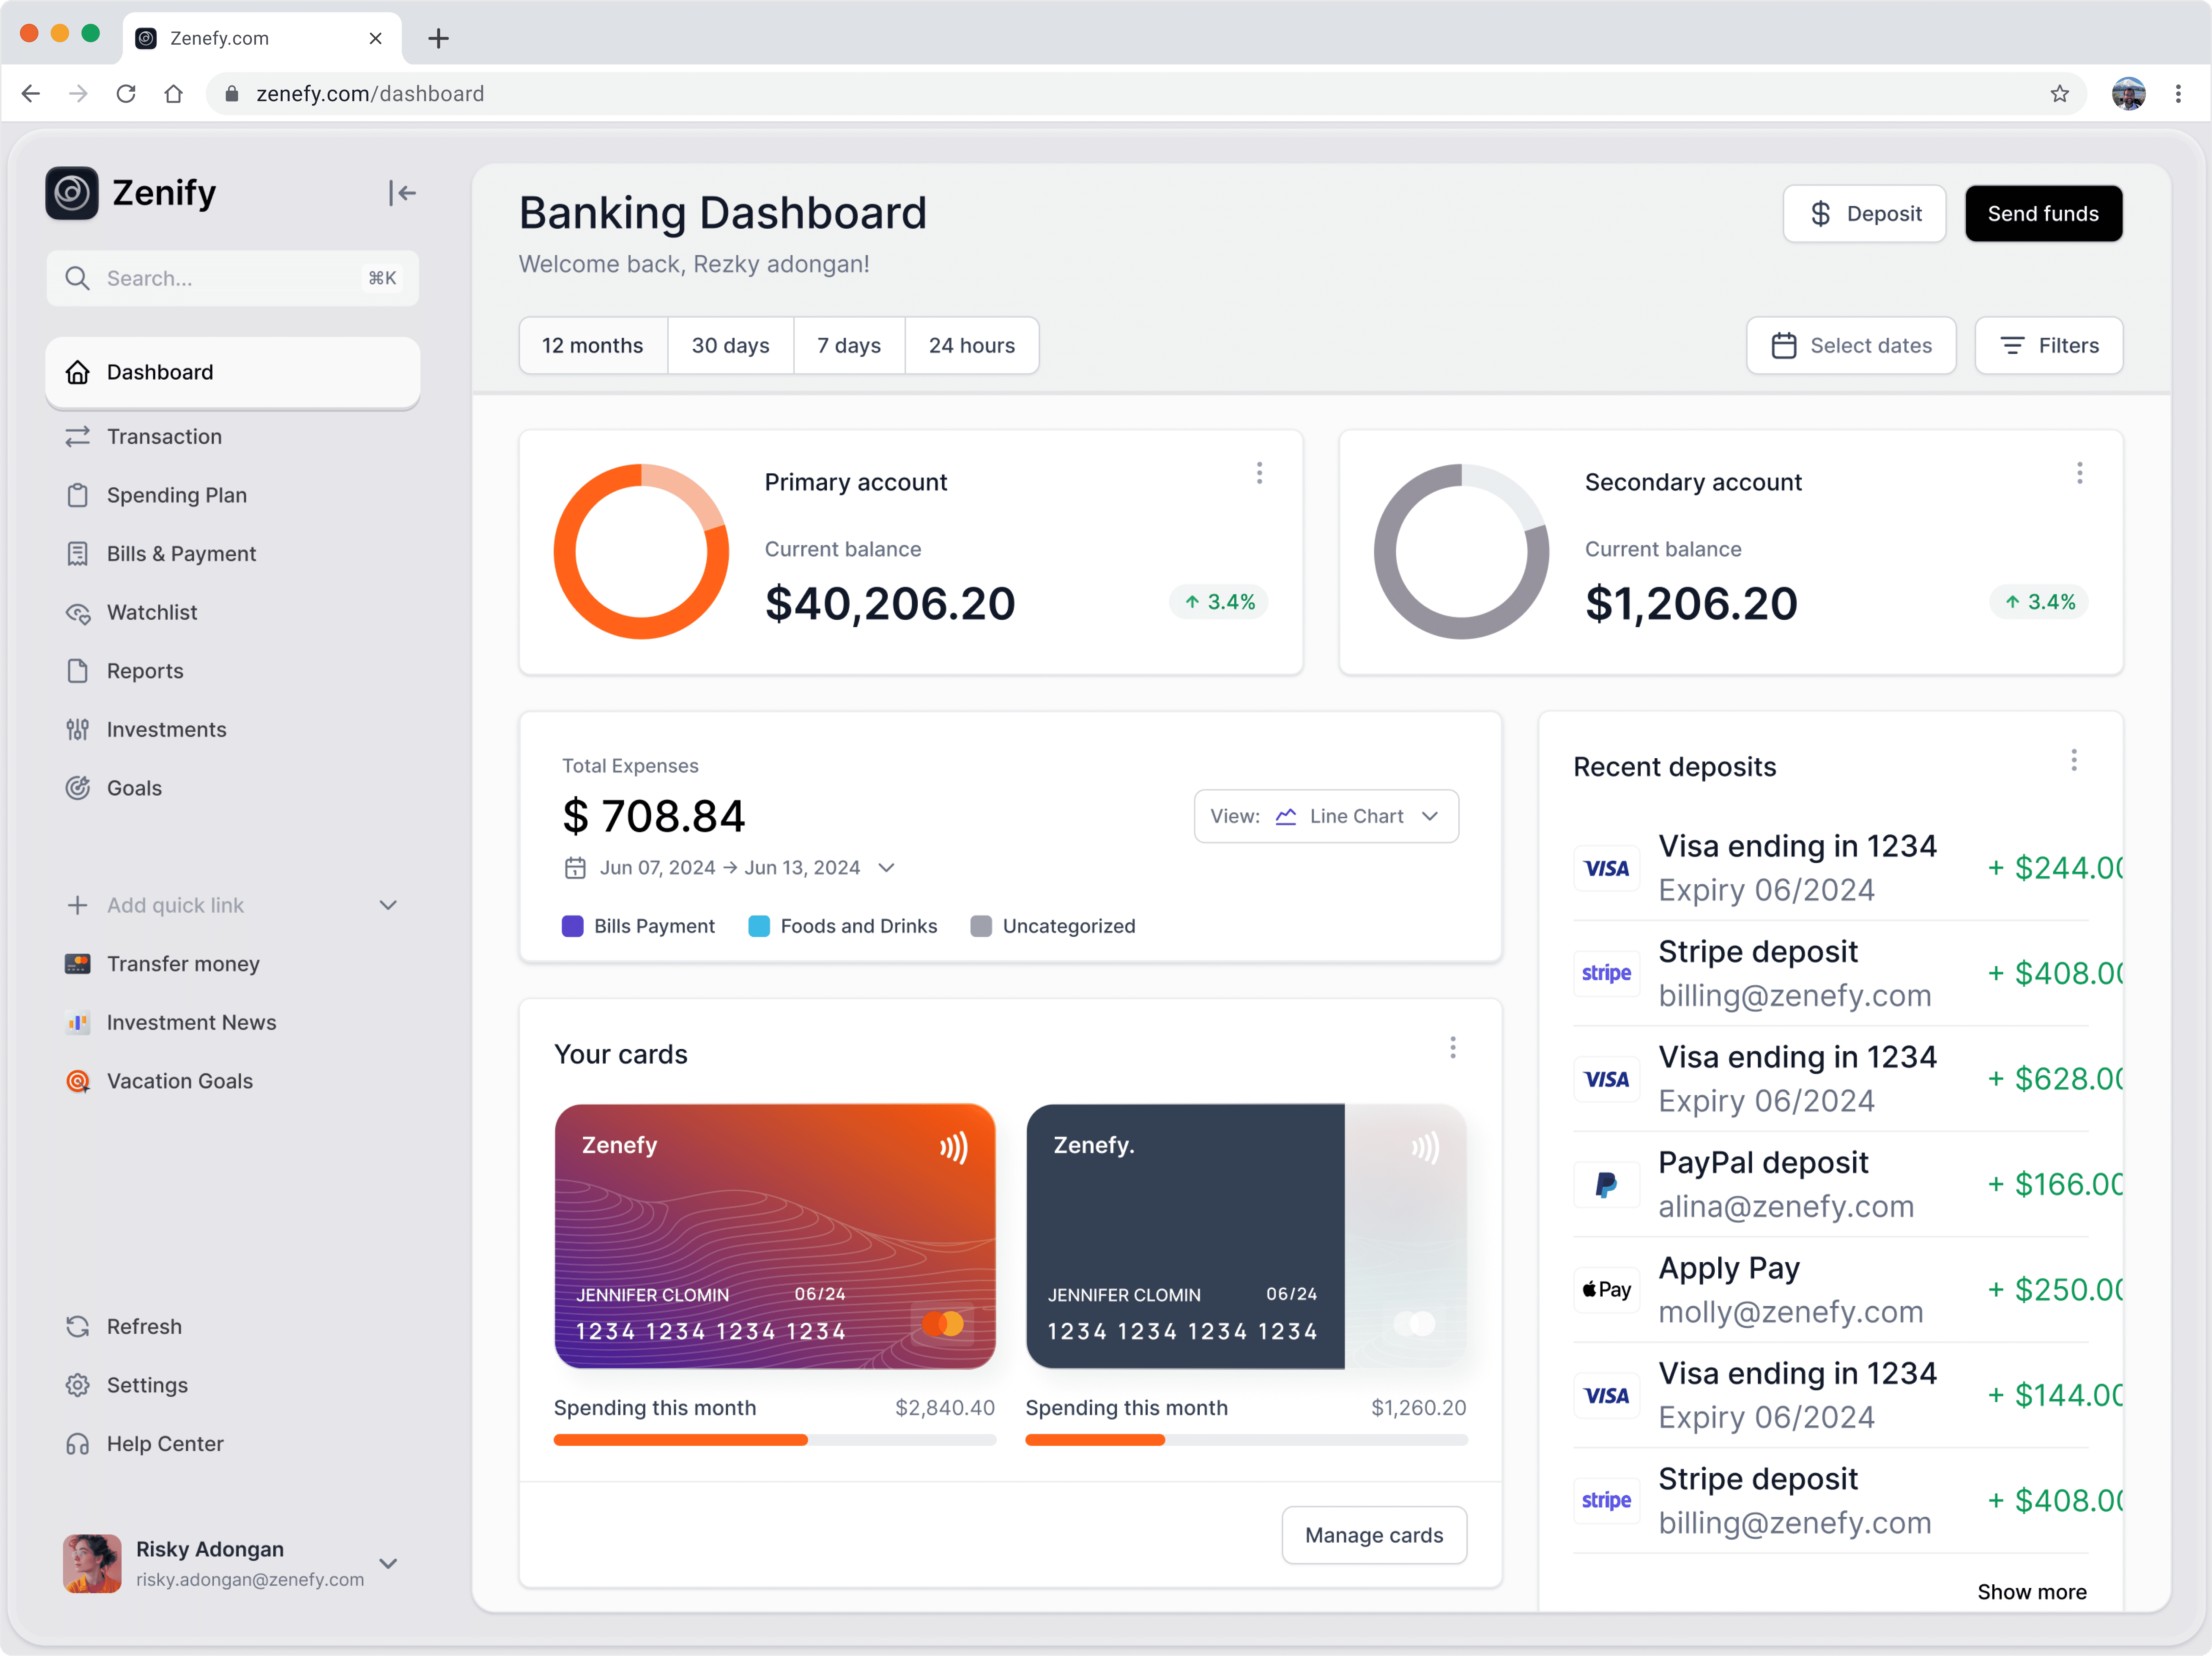Open Your cards options menu
This screenshot has height=1656, width=2212.
point(1453,1048)
